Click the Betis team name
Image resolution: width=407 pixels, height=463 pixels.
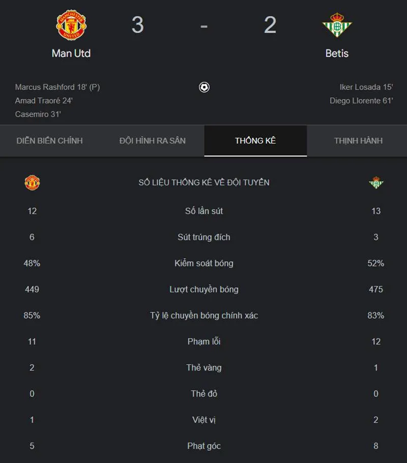[x=336, y=53]
